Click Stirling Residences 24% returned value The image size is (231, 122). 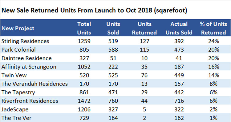tap(214, 41)
